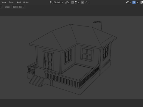Open the Select Box drag dropdown
This screenshot has width=143, height=107.
coord(18,7)
